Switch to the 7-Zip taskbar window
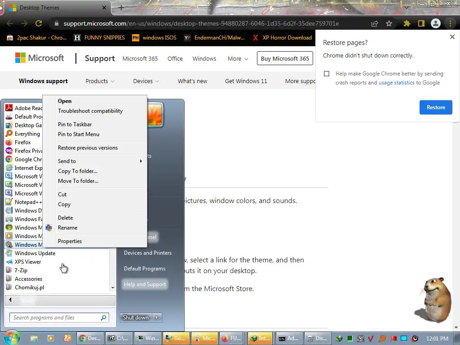Image resolution: width=460 pixels, height=345 pixels. [118, 338]
